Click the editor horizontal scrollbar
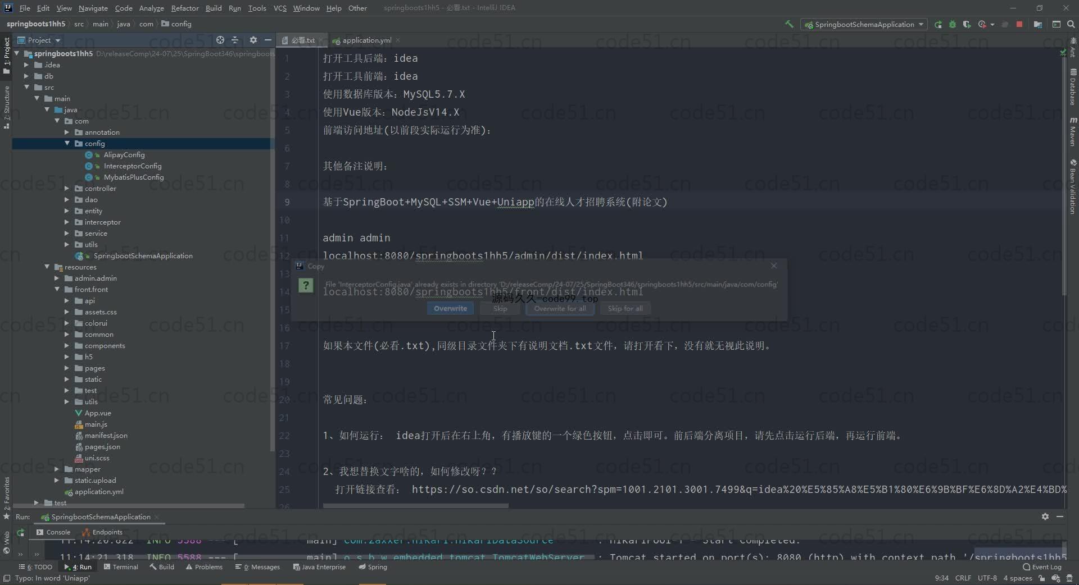 pos(415,506)
